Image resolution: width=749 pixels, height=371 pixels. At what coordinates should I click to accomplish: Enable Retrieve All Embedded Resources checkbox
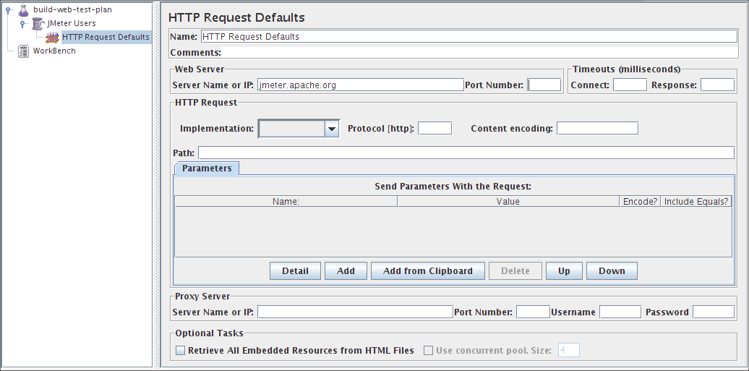pyautogui.click(x=180, y=351)
